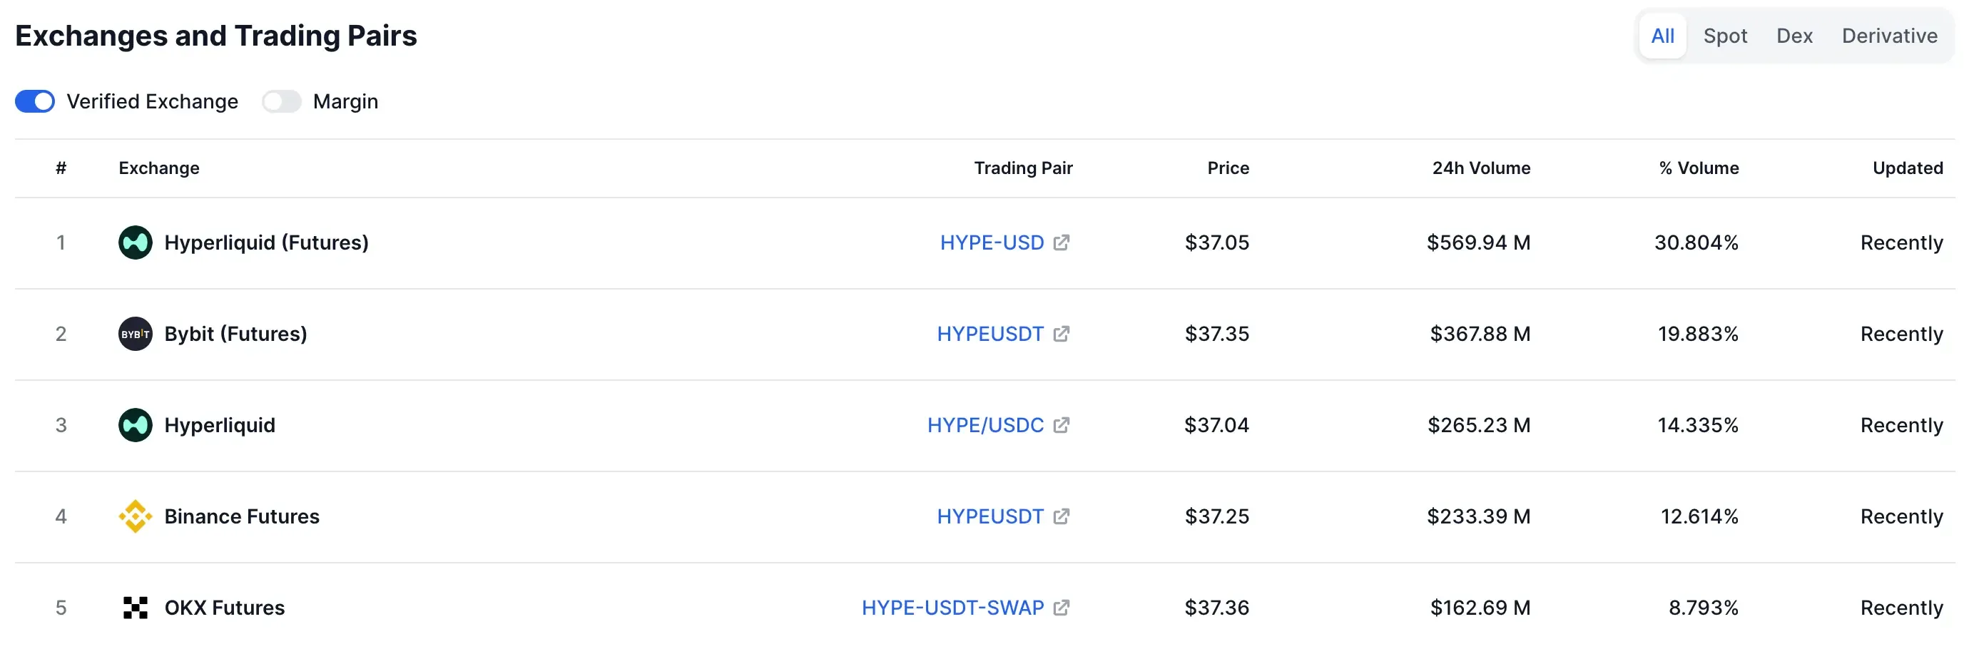
Task: Disable the Verified Exchange toggle
Action: tap(35, 102)
